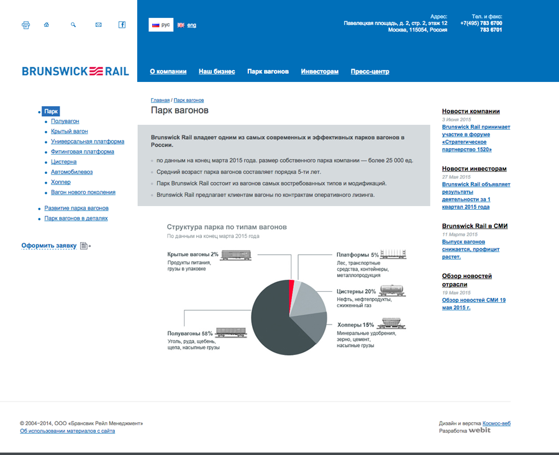The image size is (559, 455).
Task: Open Brunswick Rail в СМИ heading
Action: click(475, 226)
